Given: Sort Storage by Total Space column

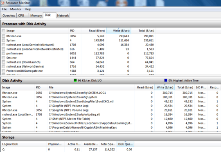Looking at the screenshot, I should pyautogui.click(x=108, y=144).
